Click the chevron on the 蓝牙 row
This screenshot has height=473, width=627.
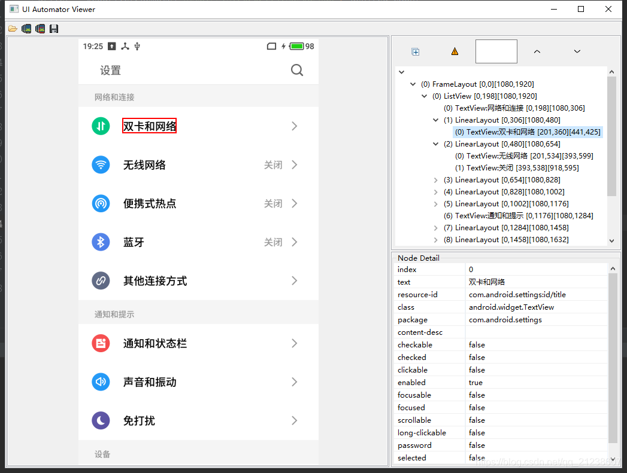(295, 242)
